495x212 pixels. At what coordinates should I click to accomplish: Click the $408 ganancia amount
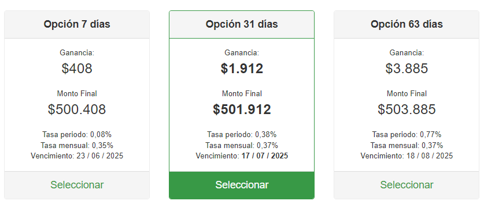[x=77, y=69]
